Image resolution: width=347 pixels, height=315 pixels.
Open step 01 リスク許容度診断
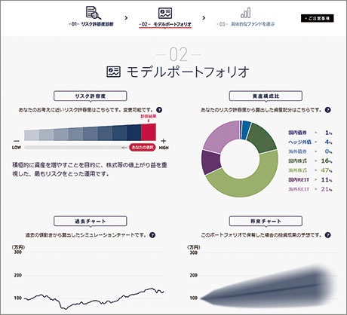(91, 24)
